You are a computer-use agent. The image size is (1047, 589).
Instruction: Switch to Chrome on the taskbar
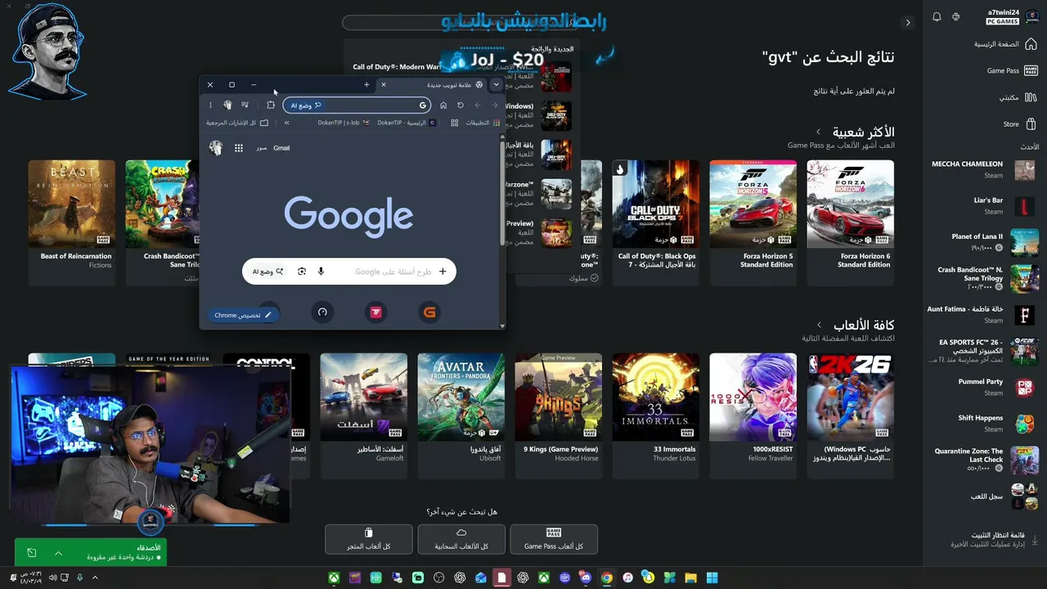[x=606, y=578]
